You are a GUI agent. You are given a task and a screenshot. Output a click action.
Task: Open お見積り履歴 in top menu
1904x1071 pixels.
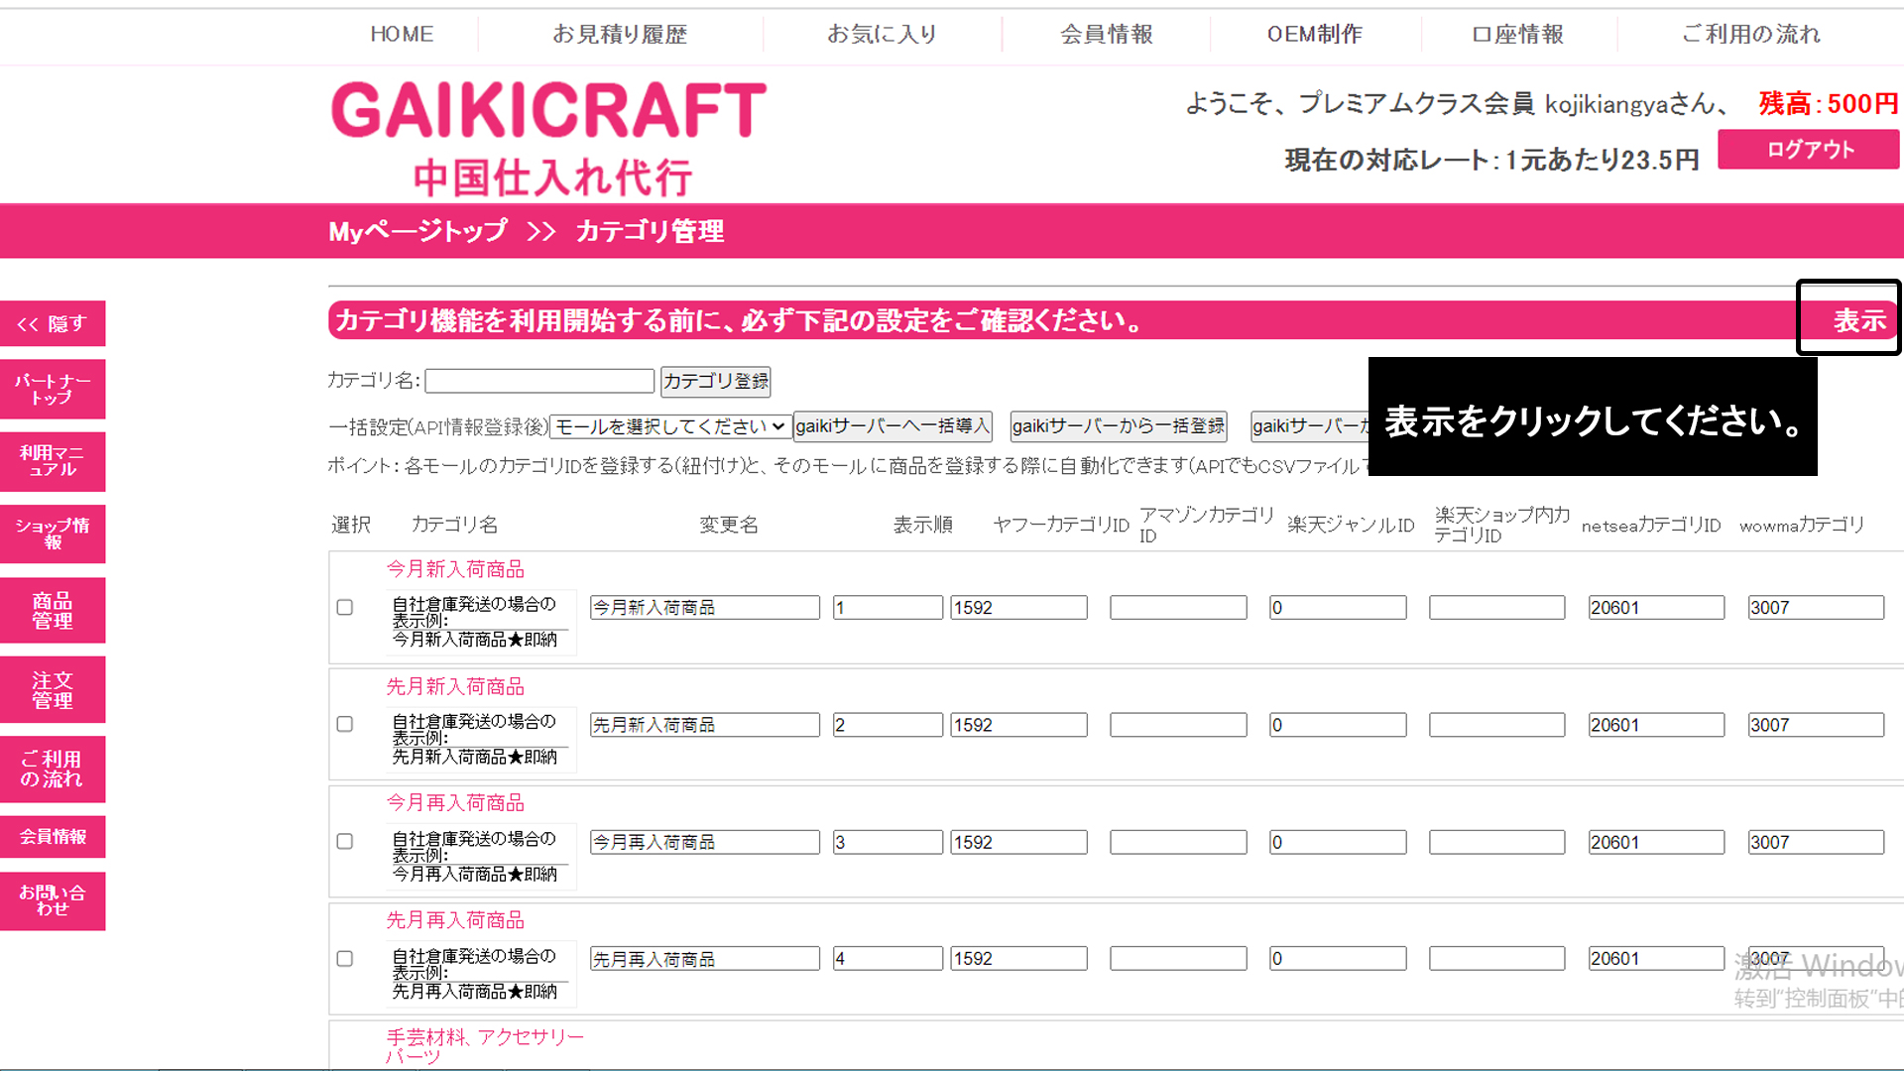[620, 34]
